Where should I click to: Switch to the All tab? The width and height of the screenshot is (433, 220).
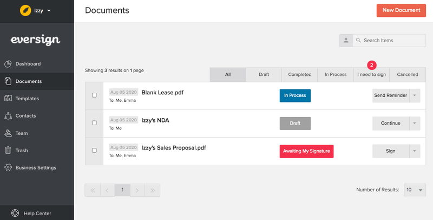point(228,75)
